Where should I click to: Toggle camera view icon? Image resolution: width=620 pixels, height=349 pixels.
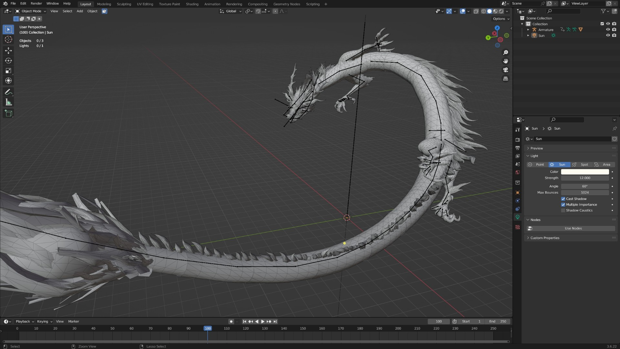tap(506, 70)
